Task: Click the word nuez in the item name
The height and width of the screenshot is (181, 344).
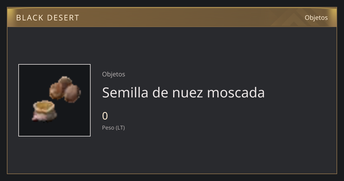Action: click(188, 92)
